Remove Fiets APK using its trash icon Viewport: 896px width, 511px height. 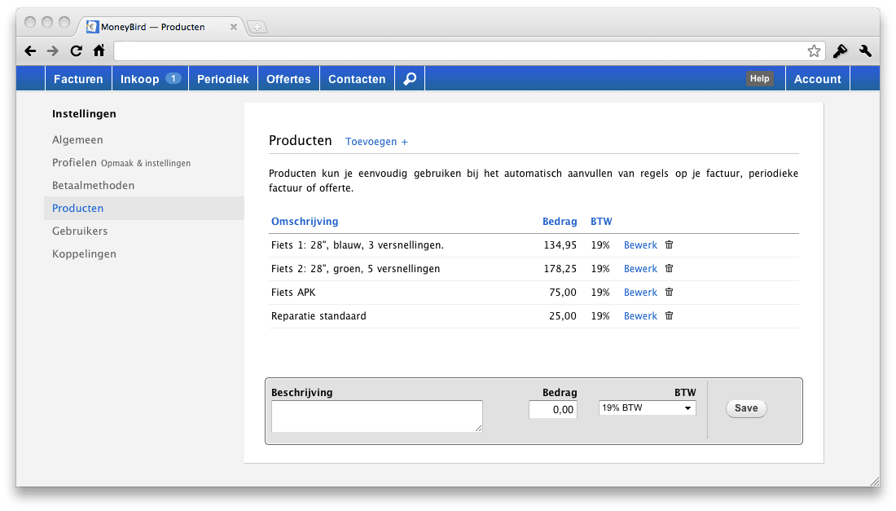click(670, 292)
